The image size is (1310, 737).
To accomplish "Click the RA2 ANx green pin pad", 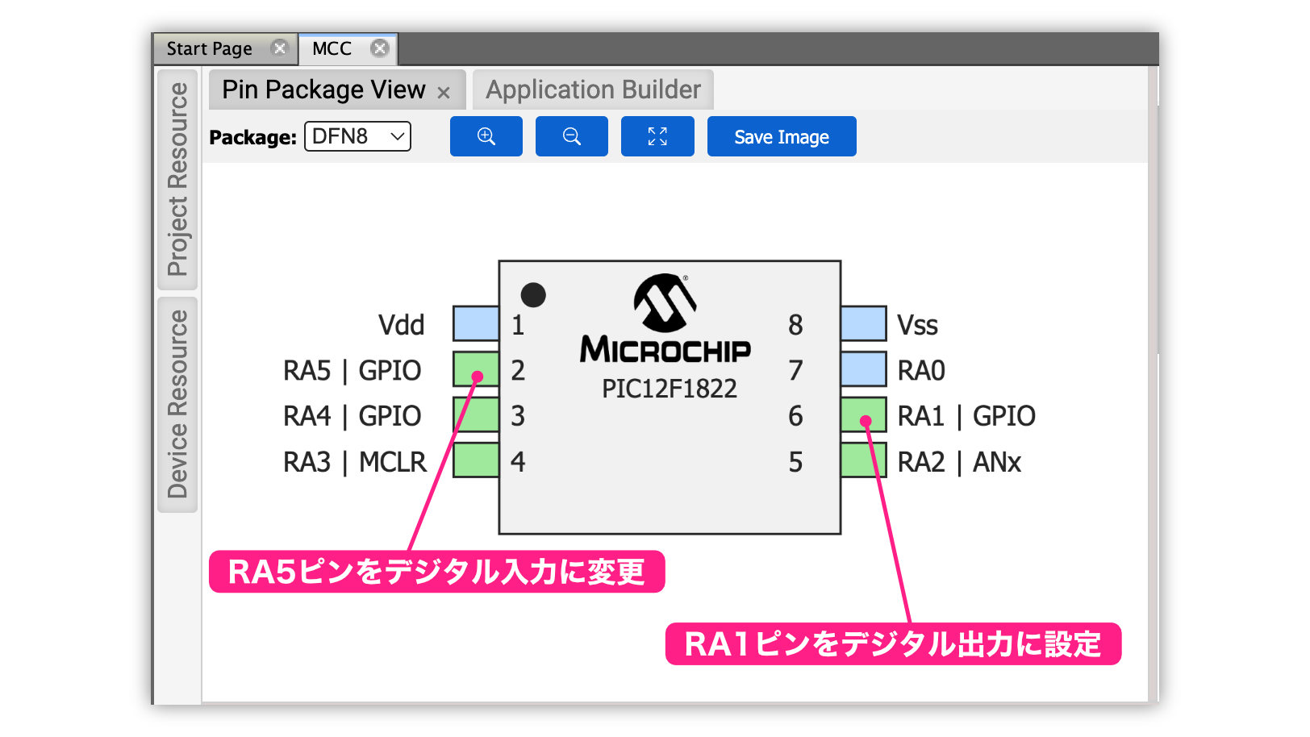I will [x=864, y=460].
